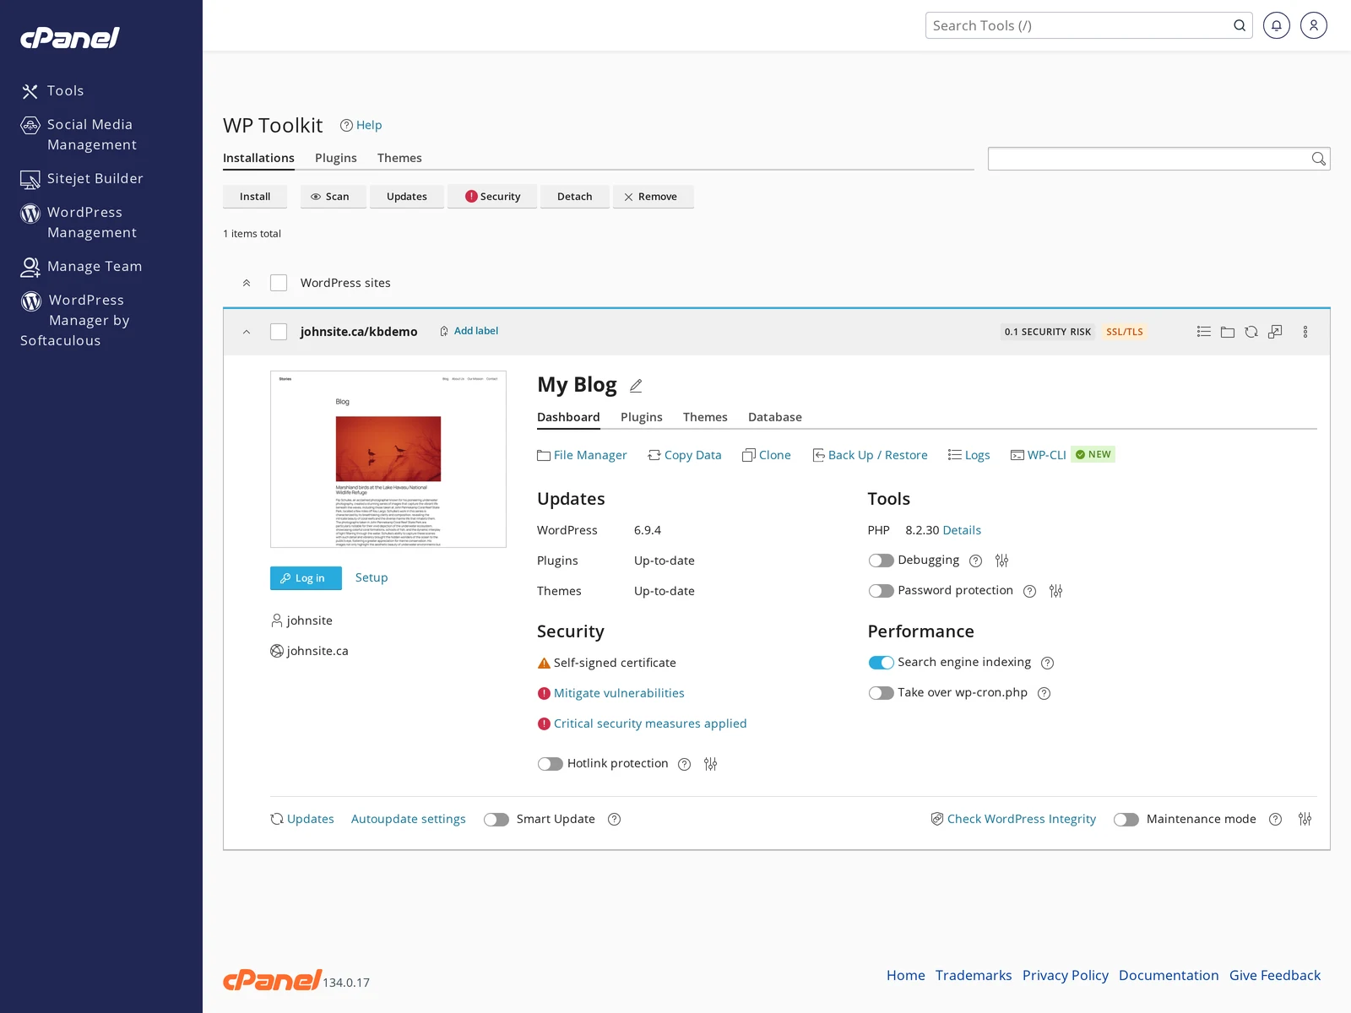The height and width of the screenshot is (1013, 1351).
Task: Open the notifications bell icon
Action: coord(1277,25)
